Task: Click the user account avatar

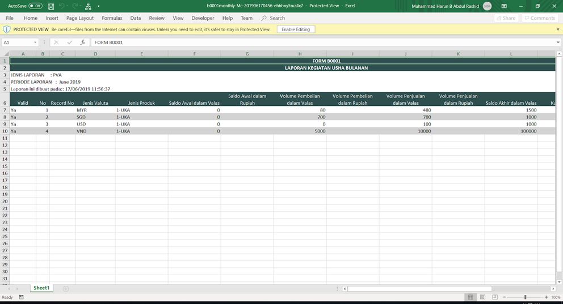Action: click(x=488, y=6)
